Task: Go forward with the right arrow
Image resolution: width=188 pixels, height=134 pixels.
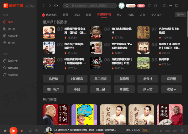Action: tap(50, 6)
